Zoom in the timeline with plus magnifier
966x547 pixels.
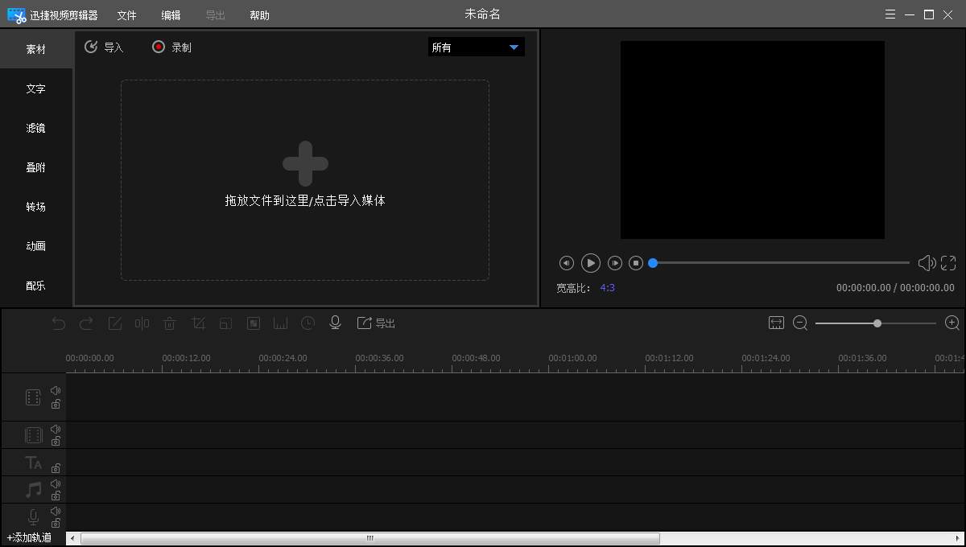[952, 323]
